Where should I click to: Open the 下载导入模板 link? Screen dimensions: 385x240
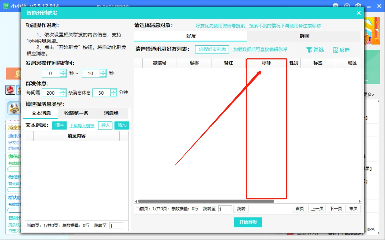tap(82, 126)
